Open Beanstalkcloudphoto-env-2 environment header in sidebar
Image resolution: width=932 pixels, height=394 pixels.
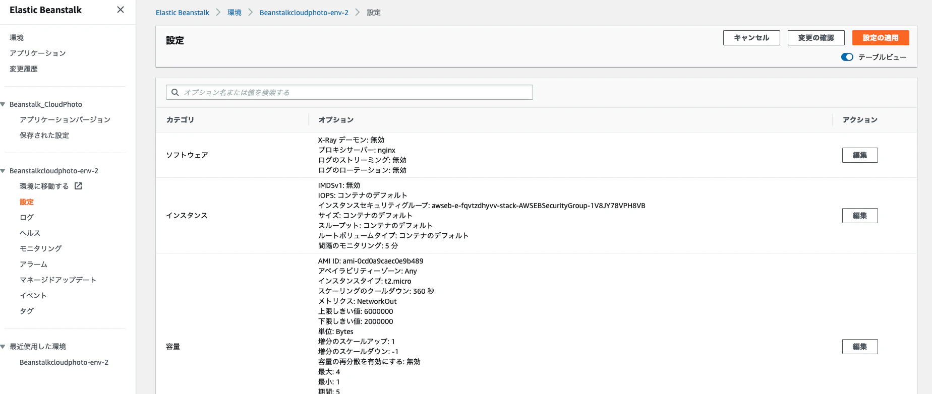[x=54, y=171]
